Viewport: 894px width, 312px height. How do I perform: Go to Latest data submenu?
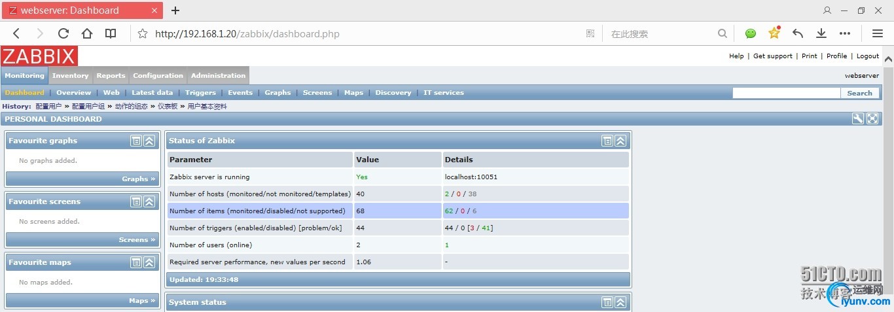coord(152,93)
